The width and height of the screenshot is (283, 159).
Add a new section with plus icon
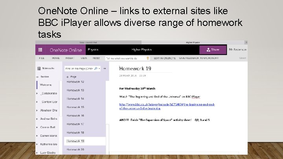[x=37, y=77]
